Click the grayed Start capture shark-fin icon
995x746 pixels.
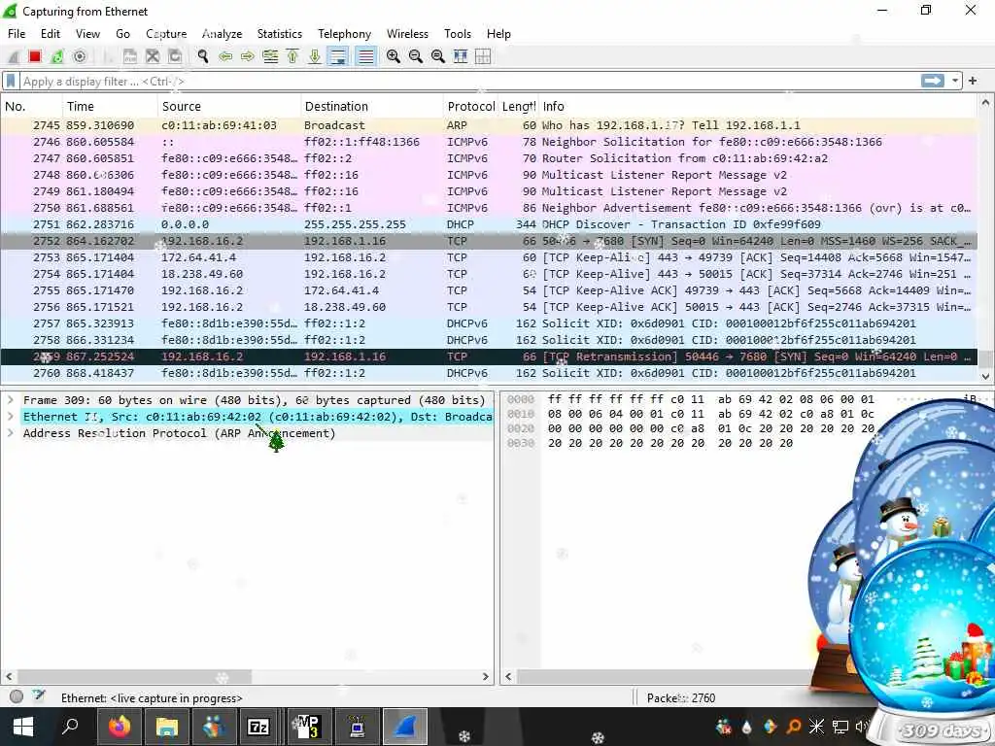coord(13,56)
